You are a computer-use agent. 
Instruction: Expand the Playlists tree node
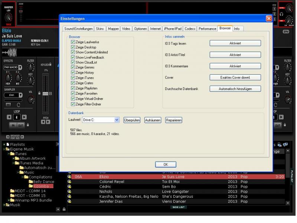(x=4, y=144)
